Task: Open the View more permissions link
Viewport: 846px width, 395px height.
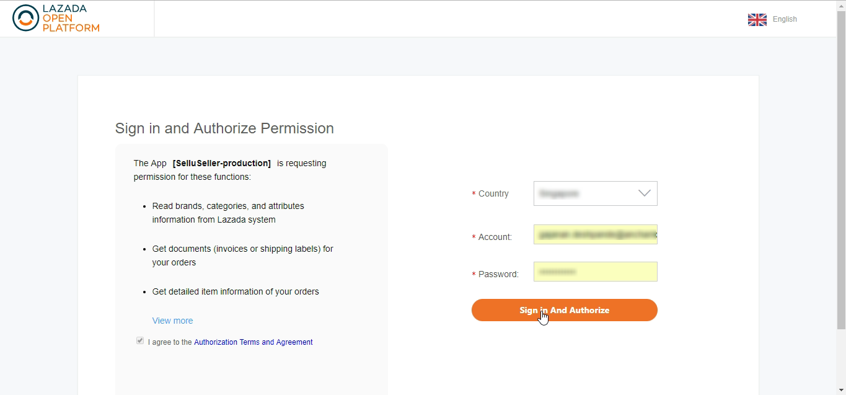Action: point(172,321)
